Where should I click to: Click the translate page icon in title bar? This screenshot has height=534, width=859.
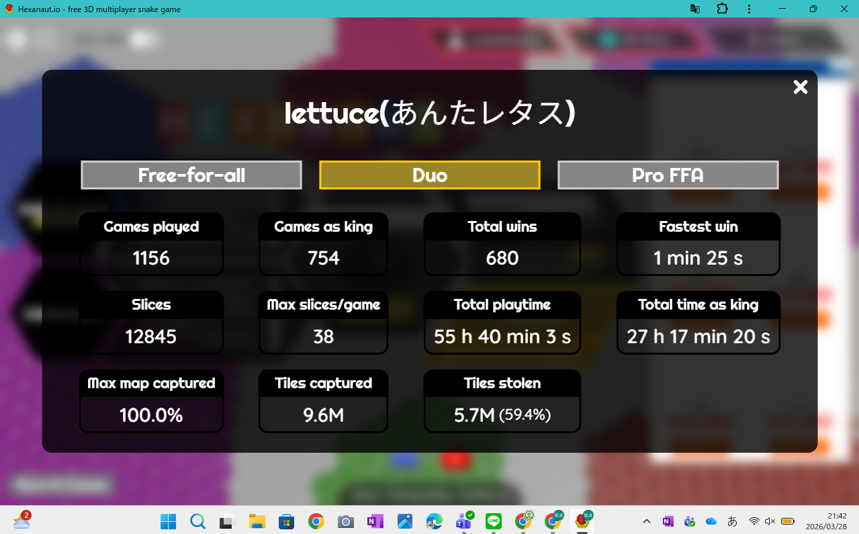(x=695, y=9)
